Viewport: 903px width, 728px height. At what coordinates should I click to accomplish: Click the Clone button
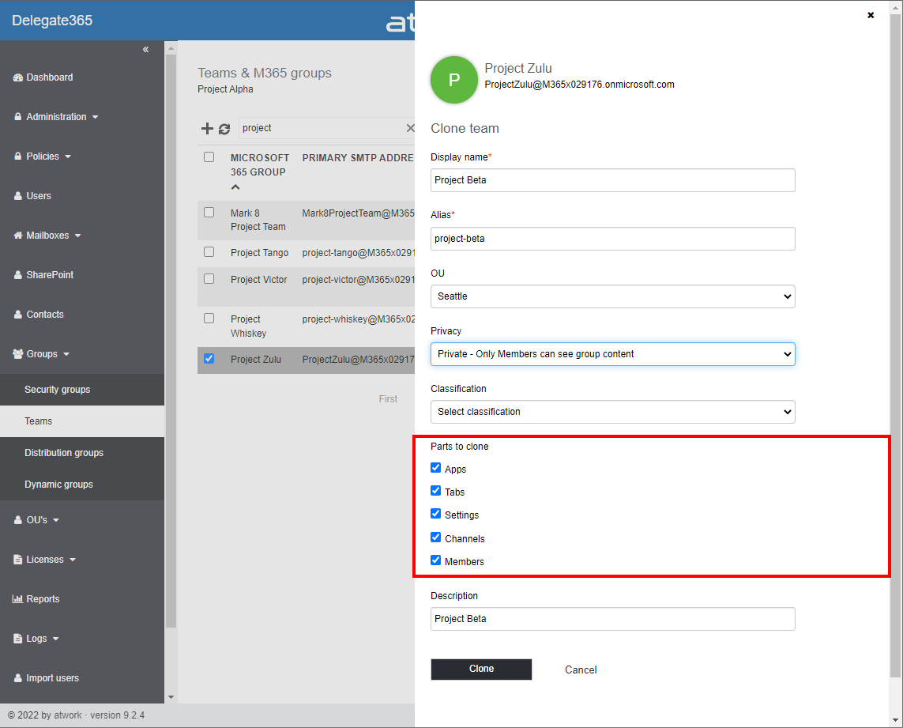(481, 669)
